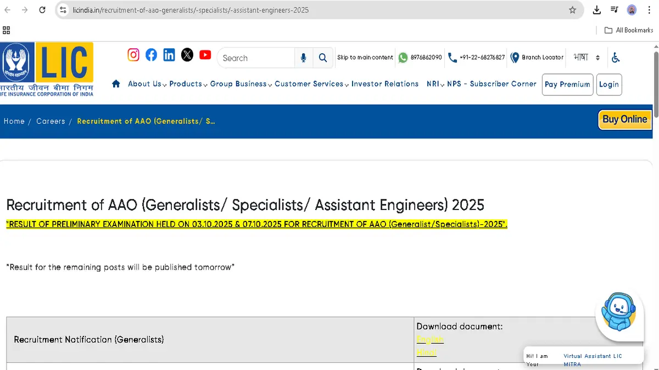Open LIC's Facebook page
This screenshot has width=659, height=370.
pyautogui.click(x=151, y=55)
